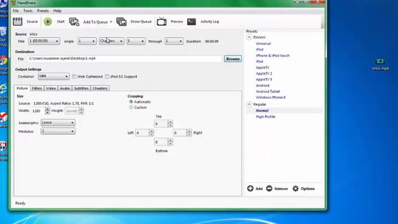
Task: Click the Source label button
Action: pos(32,22)
